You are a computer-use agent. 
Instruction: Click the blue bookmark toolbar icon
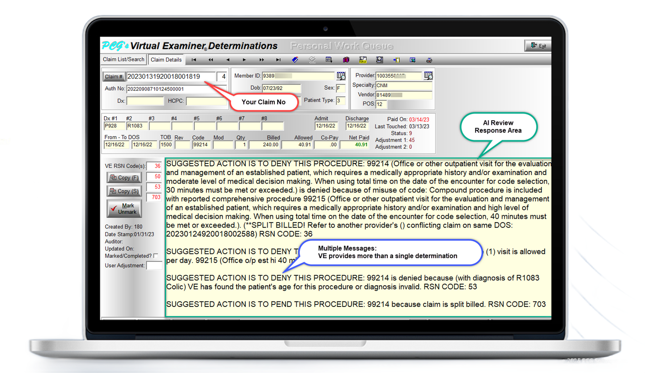(x=295, y=60)
